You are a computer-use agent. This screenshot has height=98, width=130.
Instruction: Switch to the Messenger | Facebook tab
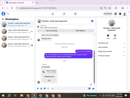click(x=20, y=3)
